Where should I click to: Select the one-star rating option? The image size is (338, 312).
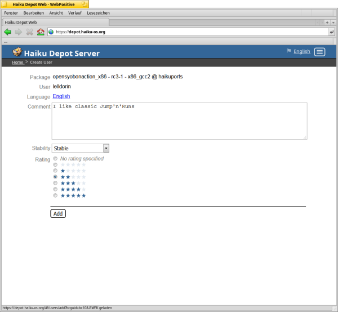pos(55,171)
